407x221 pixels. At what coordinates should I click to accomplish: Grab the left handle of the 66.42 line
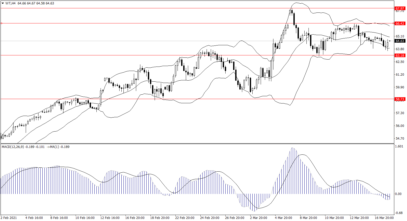coord(1,23)
